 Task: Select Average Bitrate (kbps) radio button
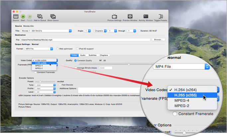pos(75,68)
